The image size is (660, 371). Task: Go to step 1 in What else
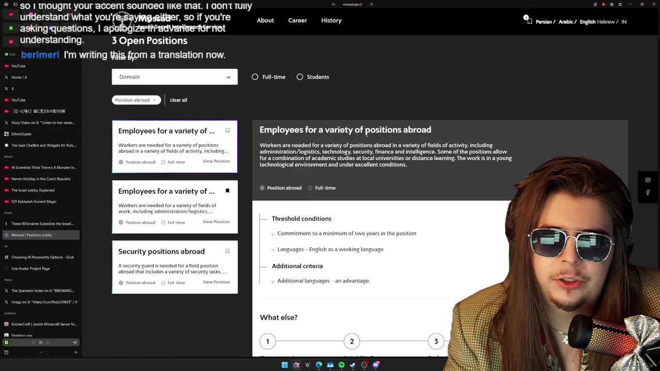point(268,341)
